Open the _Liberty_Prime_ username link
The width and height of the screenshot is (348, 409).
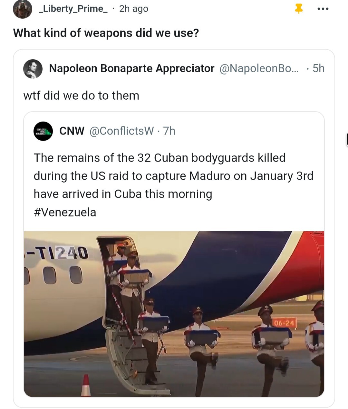tap(73, 9)
